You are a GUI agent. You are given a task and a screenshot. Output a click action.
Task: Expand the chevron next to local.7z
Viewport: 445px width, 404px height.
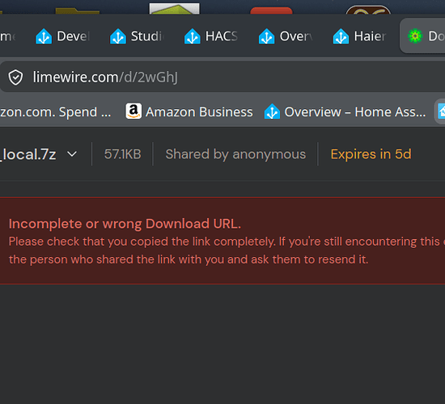pyautogui.click(x=72, y=154)
